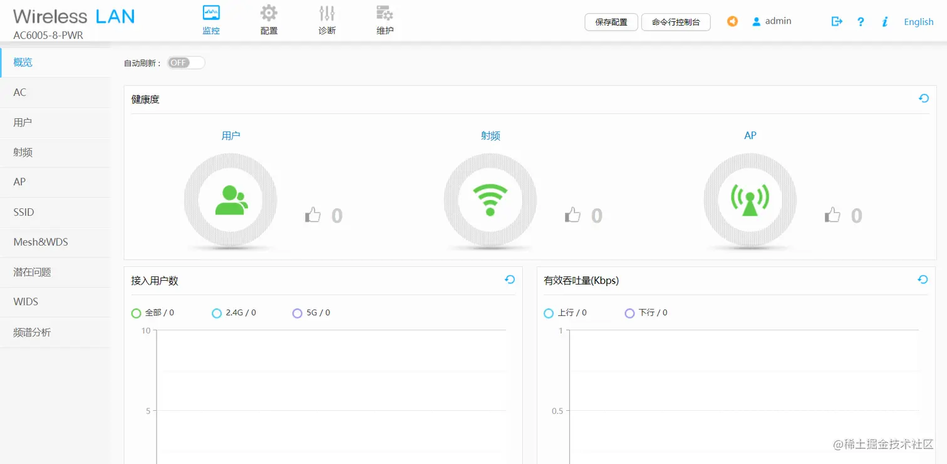
Task: Click the admin account name
Action: click(x=777, y=21)
